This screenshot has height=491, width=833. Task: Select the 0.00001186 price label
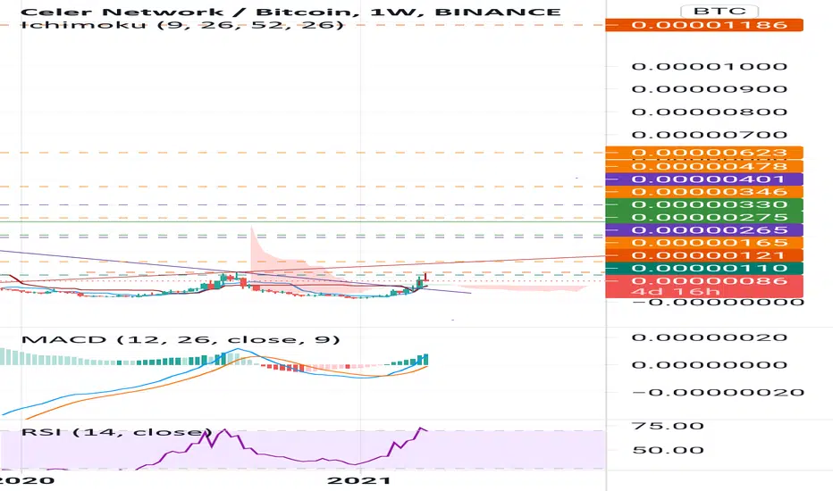coord(704,25)
